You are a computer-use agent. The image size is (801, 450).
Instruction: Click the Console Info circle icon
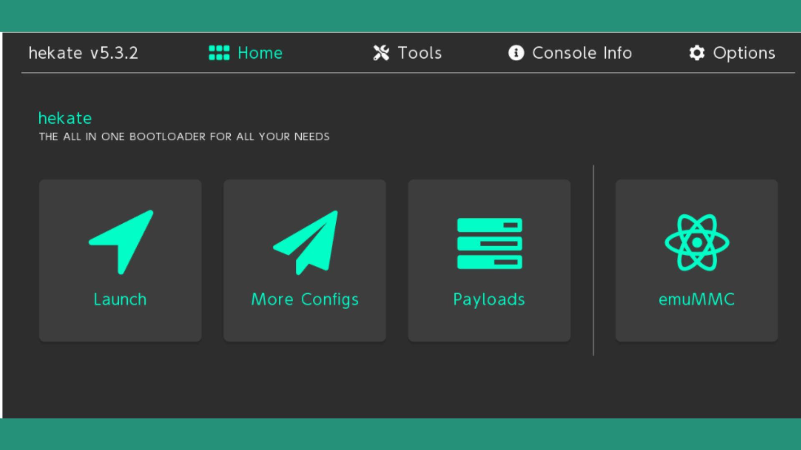click(516, 53)
